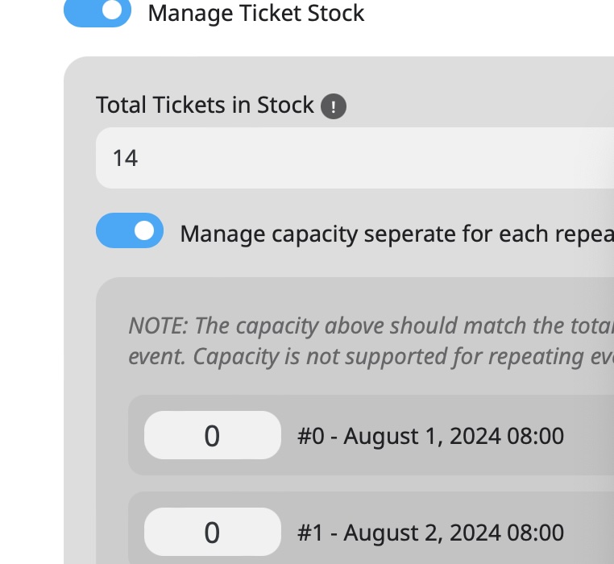Select the August 2 repeat event row
Image resolution: width=614 pixels, height=564 pixels.
[371, 528]
